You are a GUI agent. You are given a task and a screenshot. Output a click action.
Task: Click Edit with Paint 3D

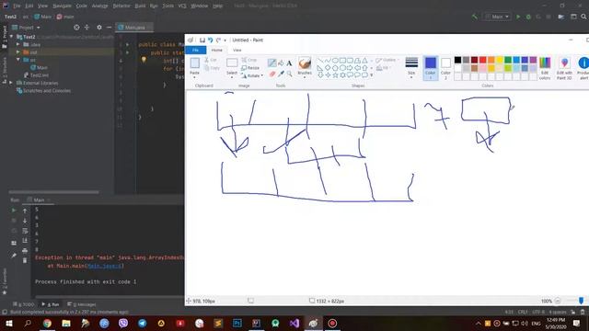click(x=564, y=68)
